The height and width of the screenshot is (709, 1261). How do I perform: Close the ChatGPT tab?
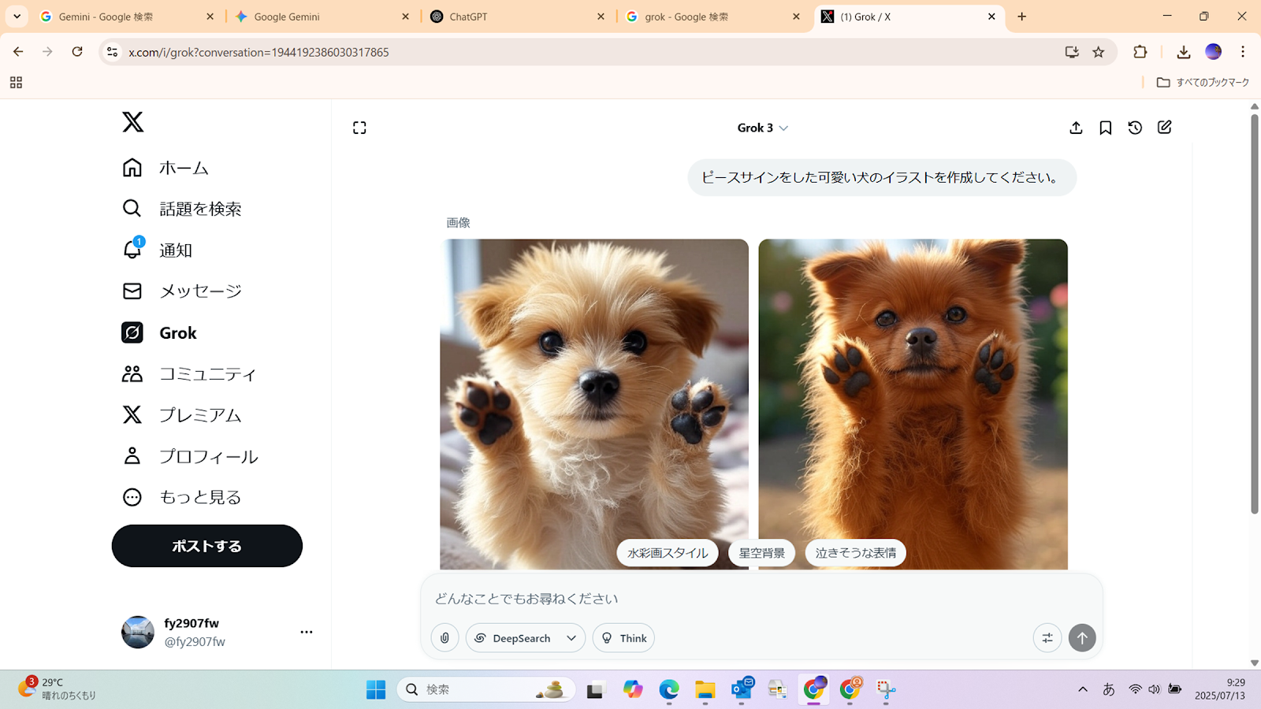click(601, 17)
